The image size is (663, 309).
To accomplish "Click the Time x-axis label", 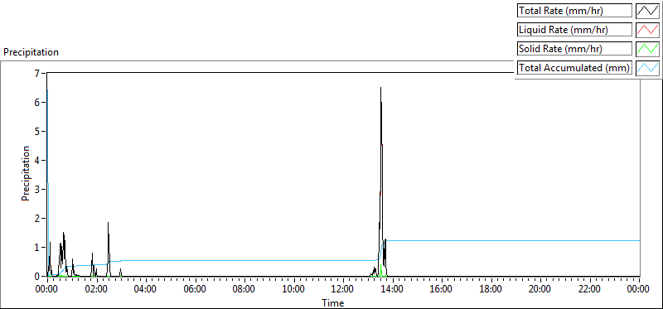I will pyautogui.click(x=333, y=303).
